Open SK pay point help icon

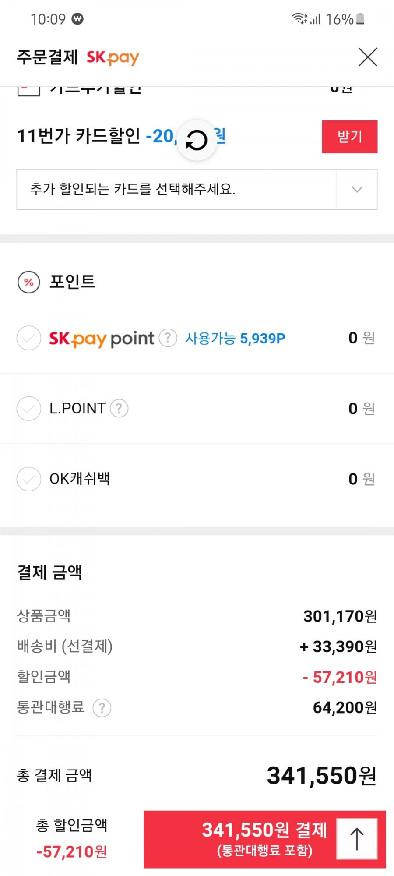[168, 338]
